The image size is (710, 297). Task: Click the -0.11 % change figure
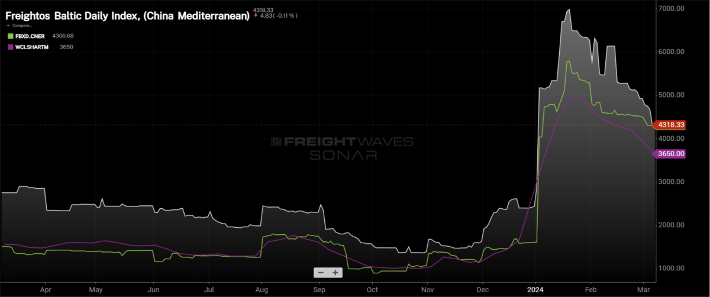point(286,15)
